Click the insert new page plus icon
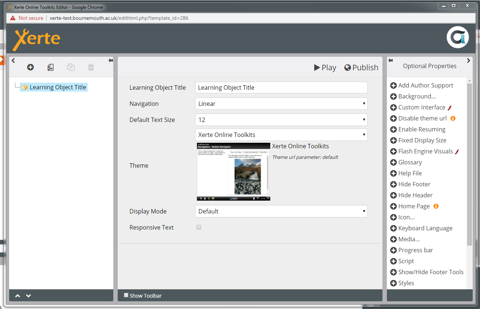The height and width of the screenshot is (309, 480). coord(30,67)
